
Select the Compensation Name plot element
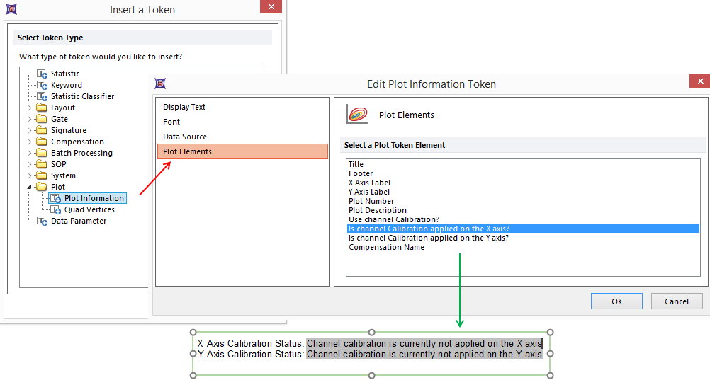coord(386,247)
